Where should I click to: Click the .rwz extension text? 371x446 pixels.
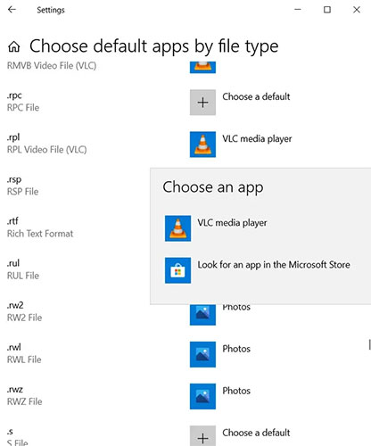15,390
